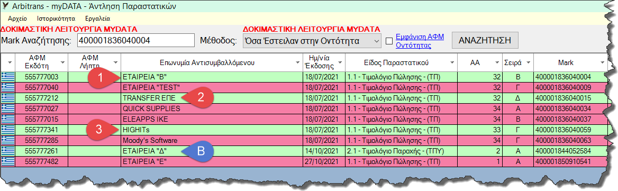Select the cell QUICK SUPPLIES
This screenshot has width=618, height=191.
[x=212, y=108]
